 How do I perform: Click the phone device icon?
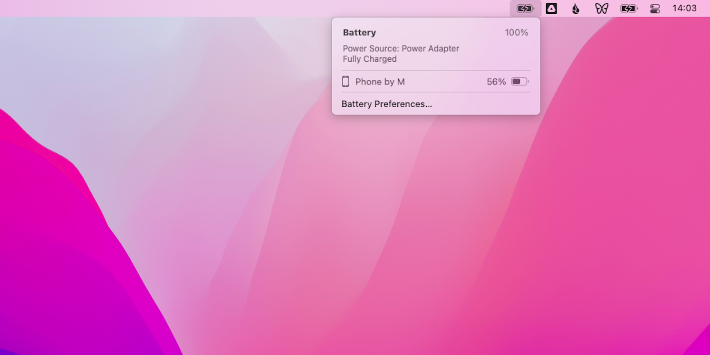point(345,82)
